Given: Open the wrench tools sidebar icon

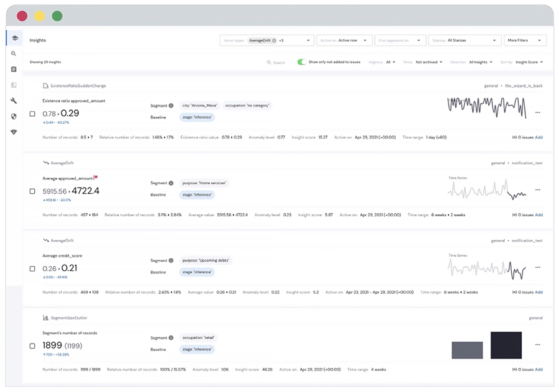Looking at the screenshot, I should click(14, 101).
